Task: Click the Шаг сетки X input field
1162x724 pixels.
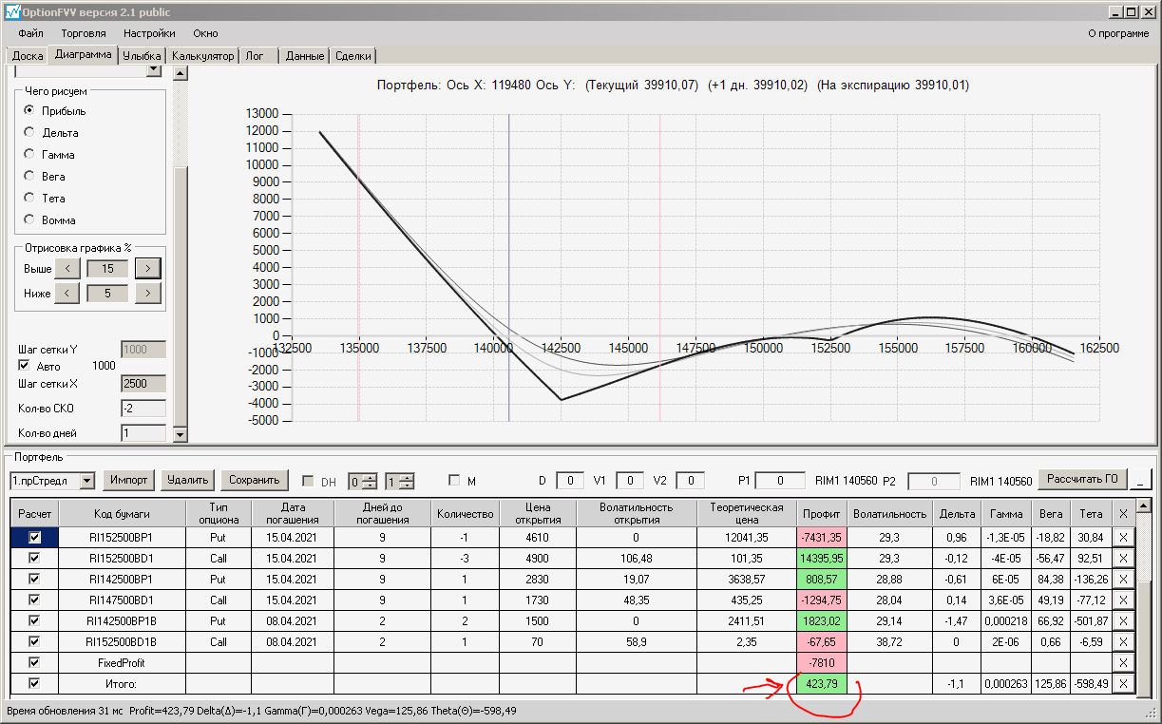Action: pos(143,384)
